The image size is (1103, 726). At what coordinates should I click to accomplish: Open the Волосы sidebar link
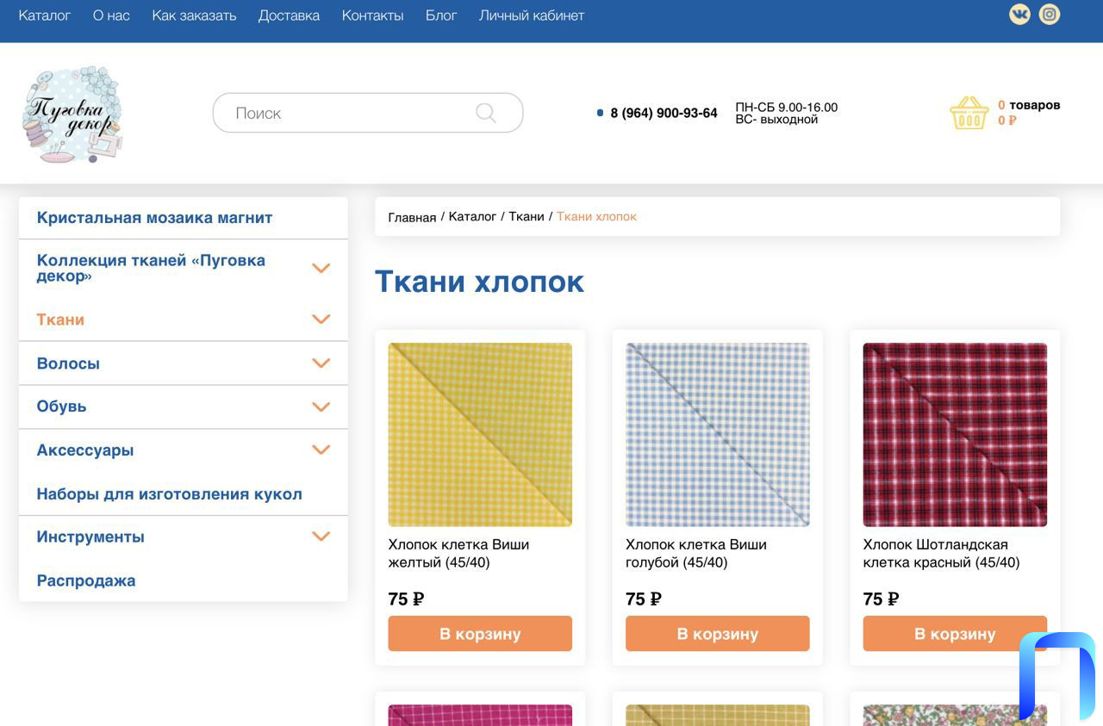[x=68, y=363]
